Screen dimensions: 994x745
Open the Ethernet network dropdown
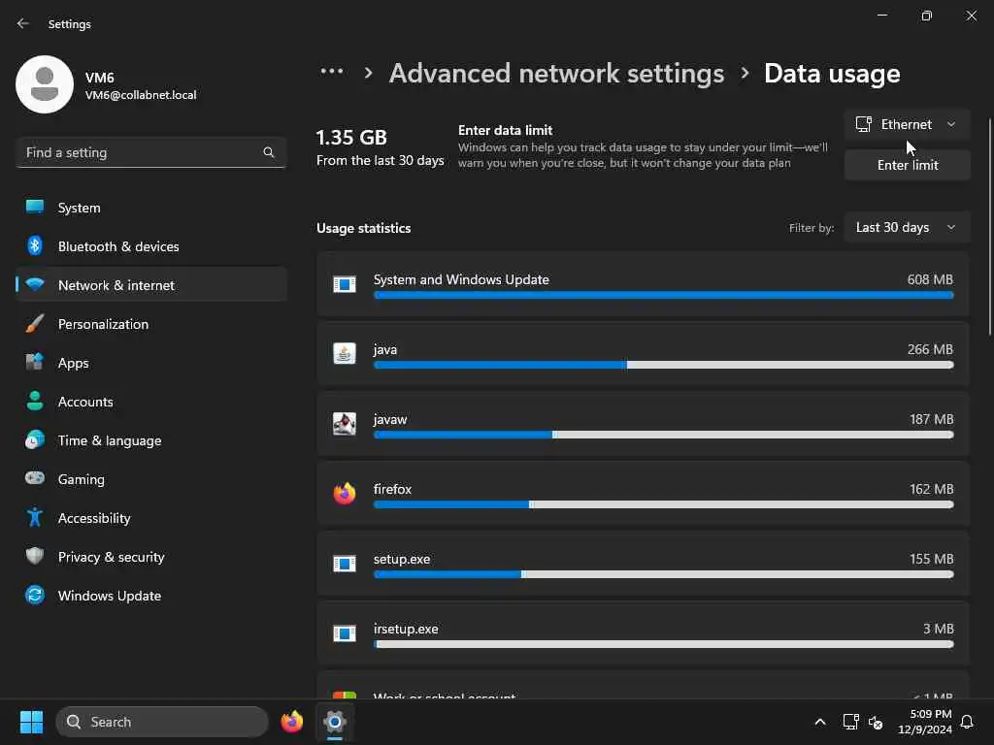(907, 124)
